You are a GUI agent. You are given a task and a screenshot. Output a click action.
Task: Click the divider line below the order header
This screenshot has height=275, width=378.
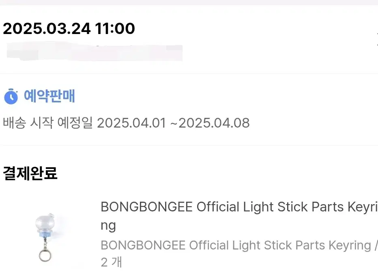click(189, 74)
